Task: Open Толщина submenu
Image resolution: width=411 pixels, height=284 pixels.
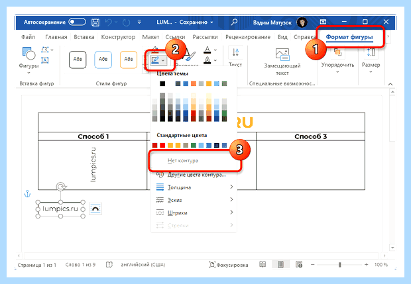Action: pos(194,187)
